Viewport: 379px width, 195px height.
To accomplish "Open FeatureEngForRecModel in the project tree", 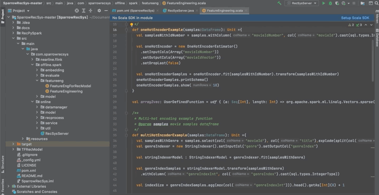I will (70, 86).
